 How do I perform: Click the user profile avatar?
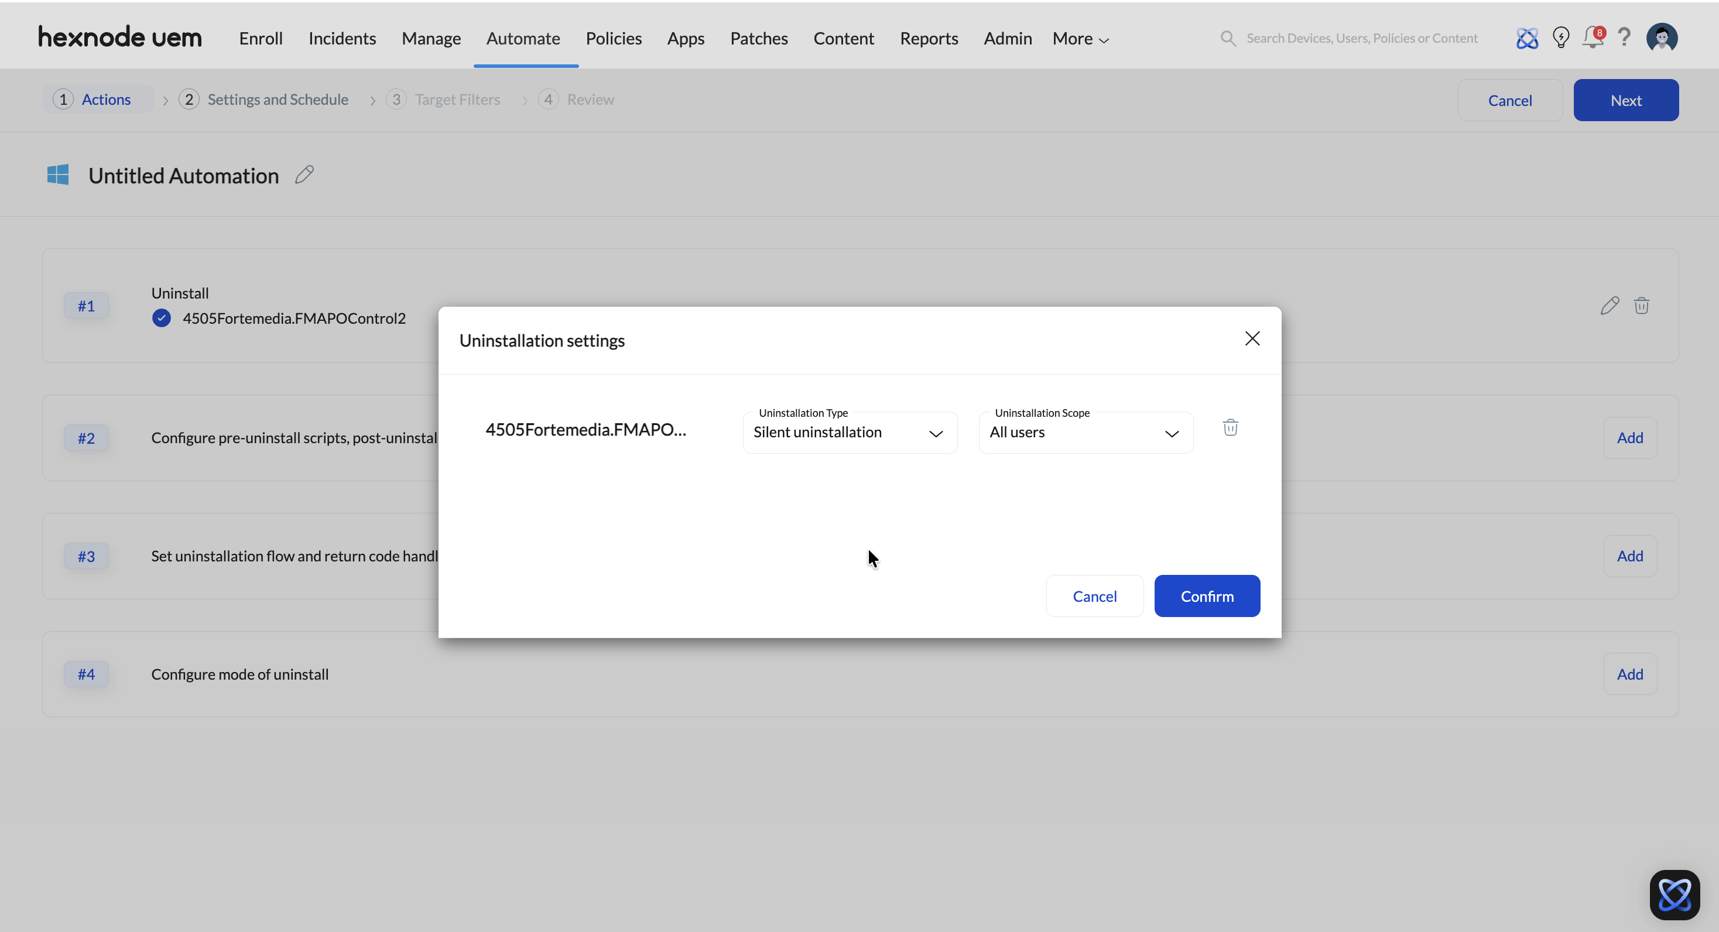coord(1661,38)
